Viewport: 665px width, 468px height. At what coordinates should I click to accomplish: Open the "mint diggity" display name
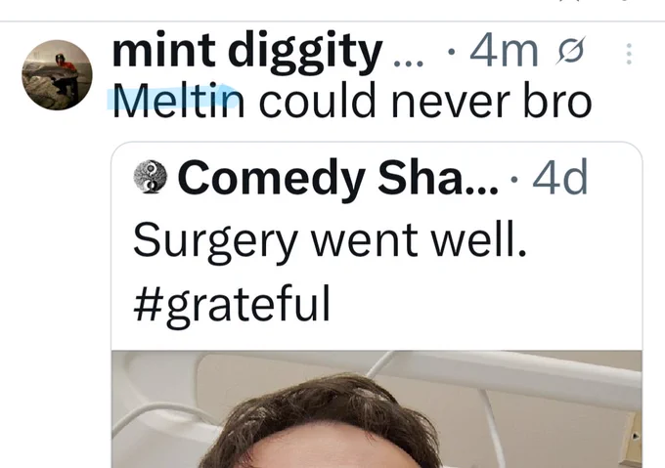tap(247, 51)
